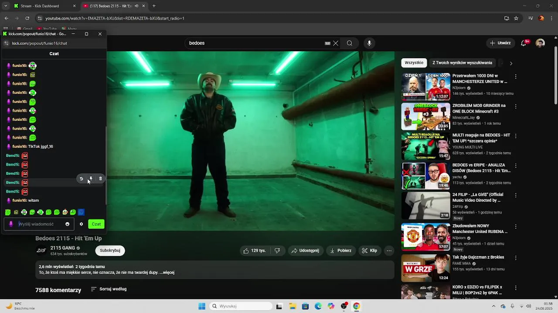Open OBS Studio from the taskbar
Image resolution: width=558 pixels, height=313 pixels.
click(x=344, y=306)
